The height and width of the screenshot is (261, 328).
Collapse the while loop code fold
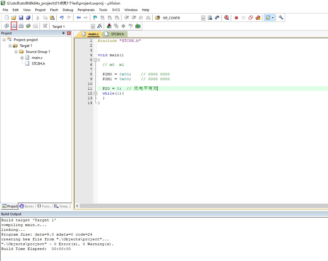[95, 93]
